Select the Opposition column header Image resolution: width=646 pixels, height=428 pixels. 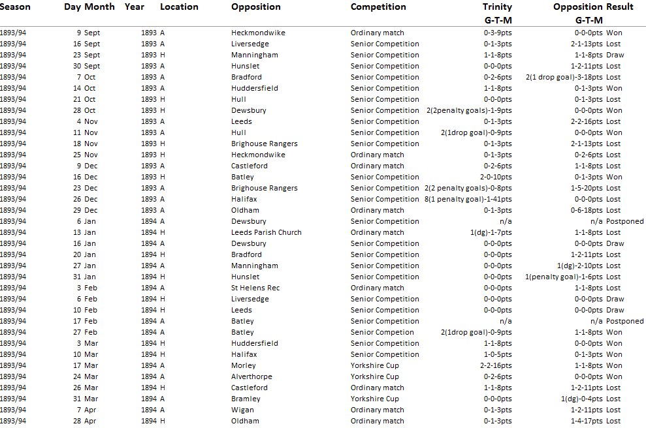[x=256, y=7]
